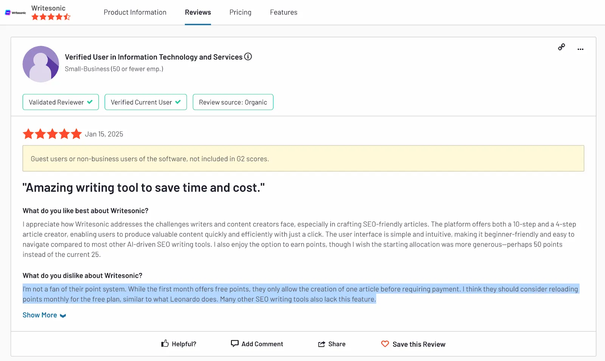This screenshot has height=361, width=605.
Task: Click 'Verified User in Information Technology' name
Action: click(x=154, y=57)
